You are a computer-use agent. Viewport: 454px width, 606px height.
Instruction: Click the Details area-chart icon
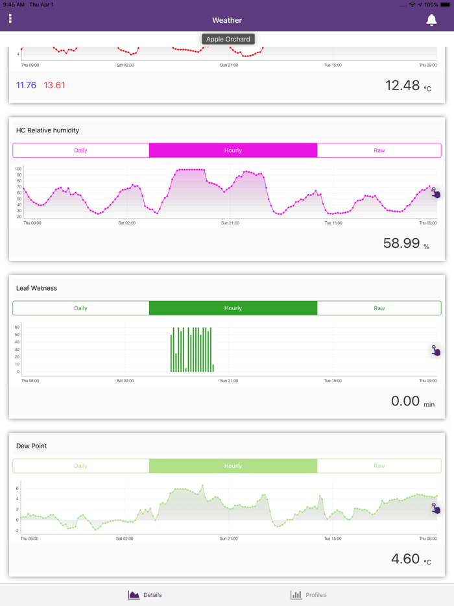pyautogui.click(x=134, y=595)
